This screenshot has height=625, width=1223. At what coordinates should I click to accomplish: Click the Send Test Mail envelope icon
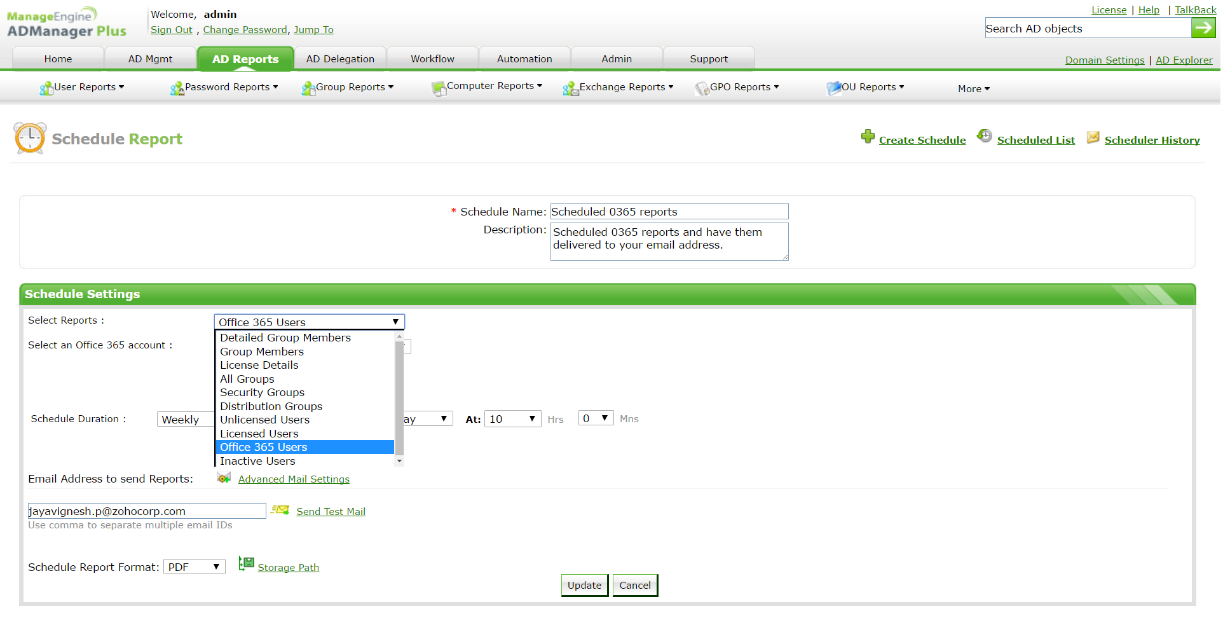(280, 510)
